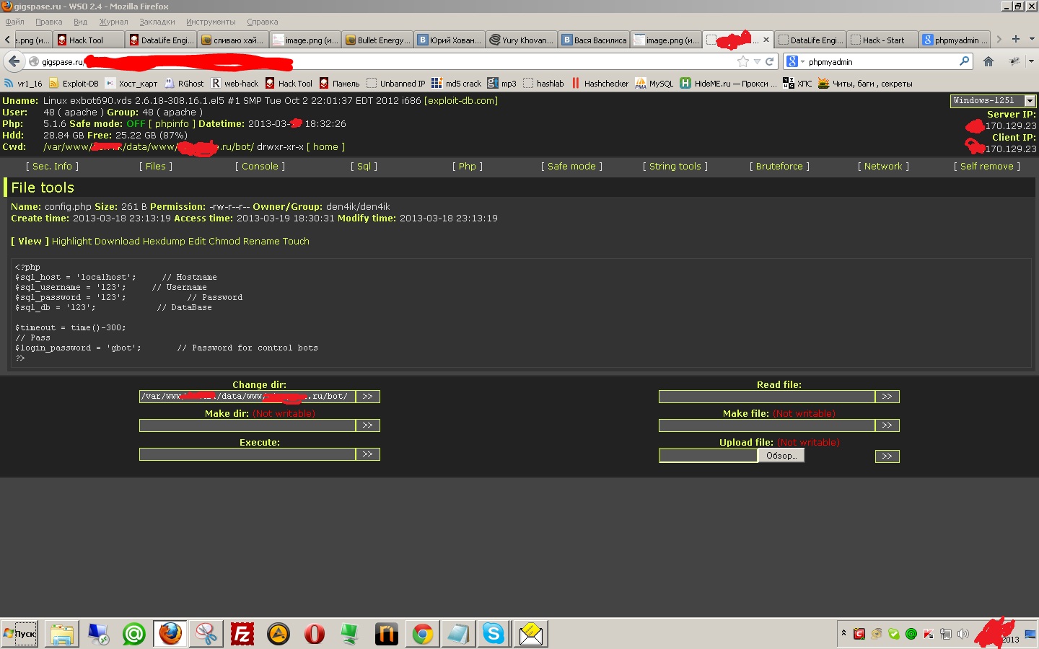Image resolution: width=1039 pixels, height=649 pixels.
Task: Submit the Execute command field
Action: [x=368, y=454]
